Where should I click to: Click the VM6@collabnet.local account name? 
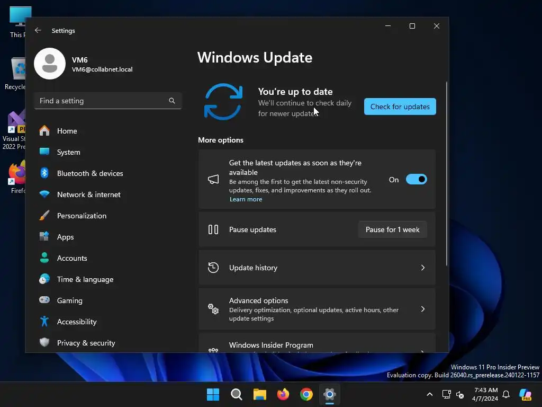[x=102, y=69]
